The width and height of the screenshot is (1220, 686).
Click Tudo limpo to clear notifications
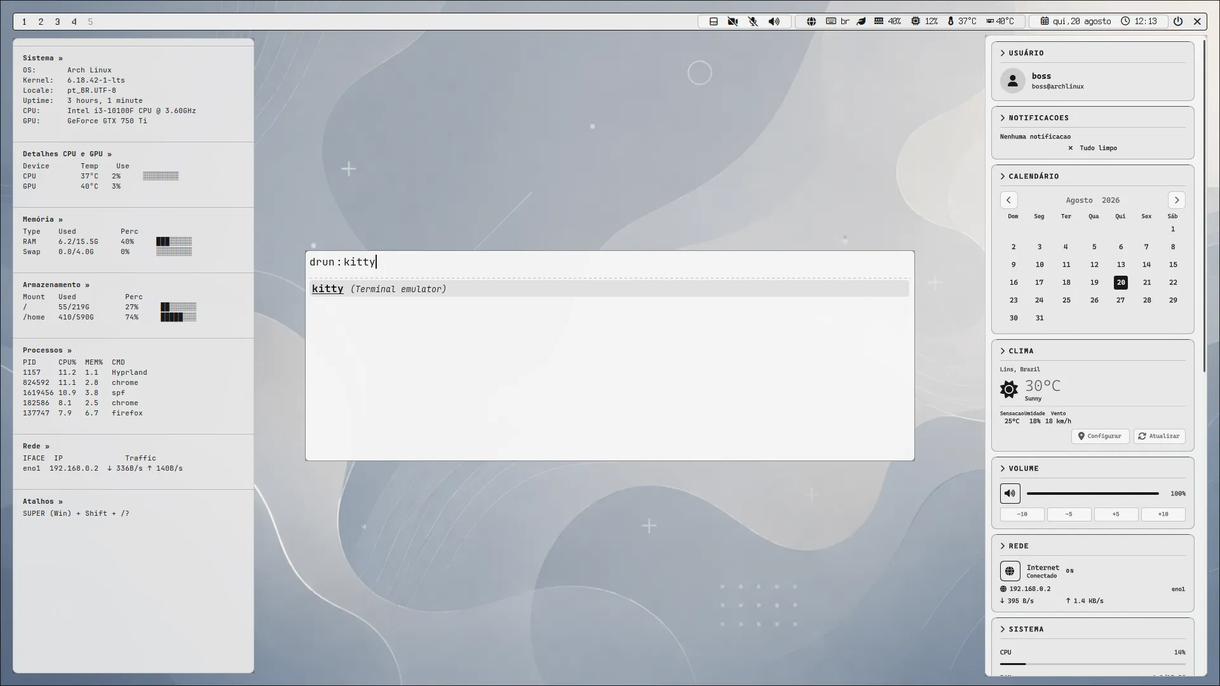(1092, 148)
